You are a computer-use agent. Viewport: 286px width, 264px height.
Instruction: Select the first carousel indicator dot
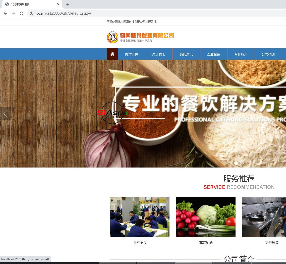[x=236, y=163]
